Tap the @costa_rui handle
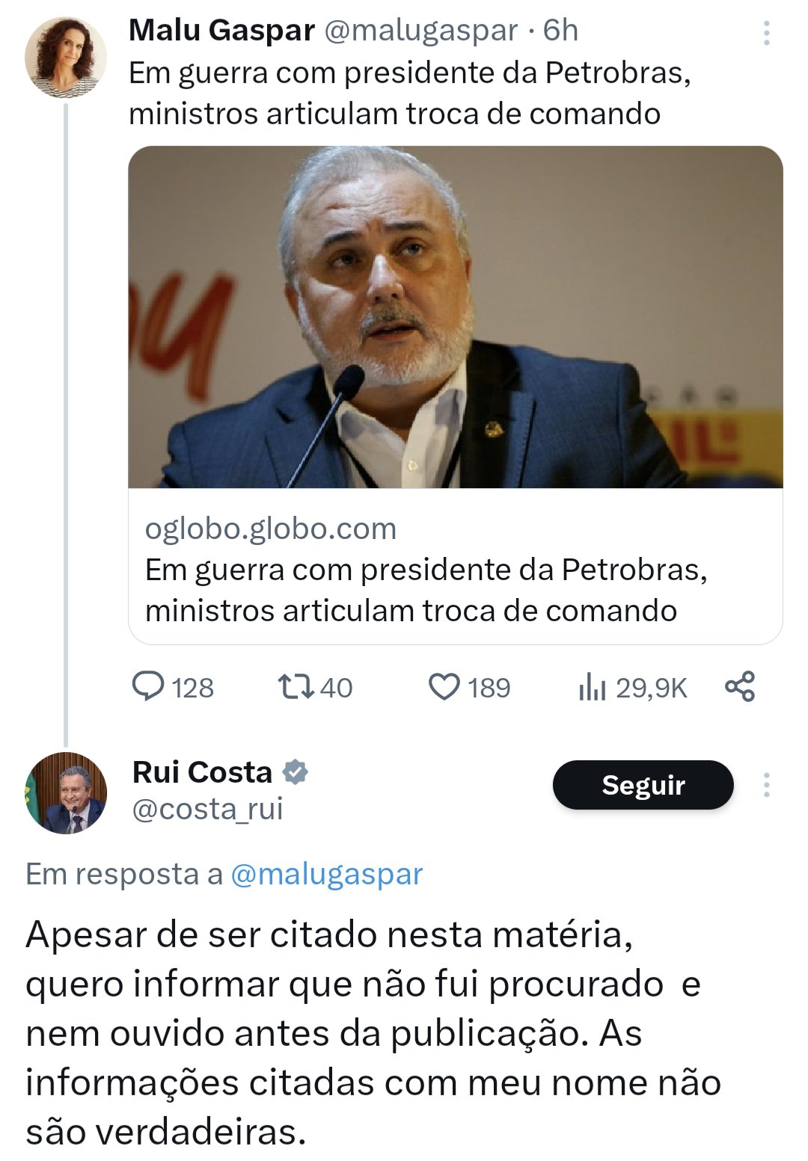This screenshot has width=808, height=1161. 207,809
